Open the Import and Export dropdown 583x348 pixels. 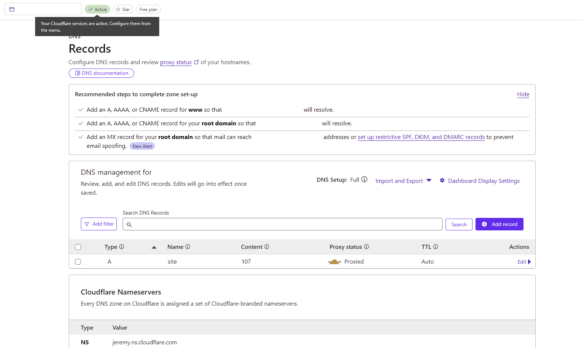tap(403, 181)
